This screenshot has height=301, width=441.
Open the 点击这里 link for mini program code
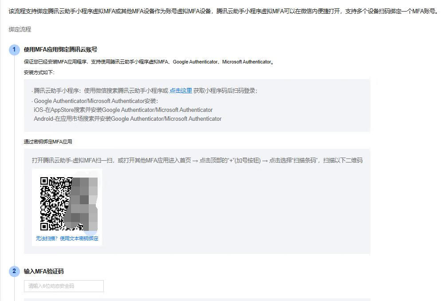[x=181, y=91]
